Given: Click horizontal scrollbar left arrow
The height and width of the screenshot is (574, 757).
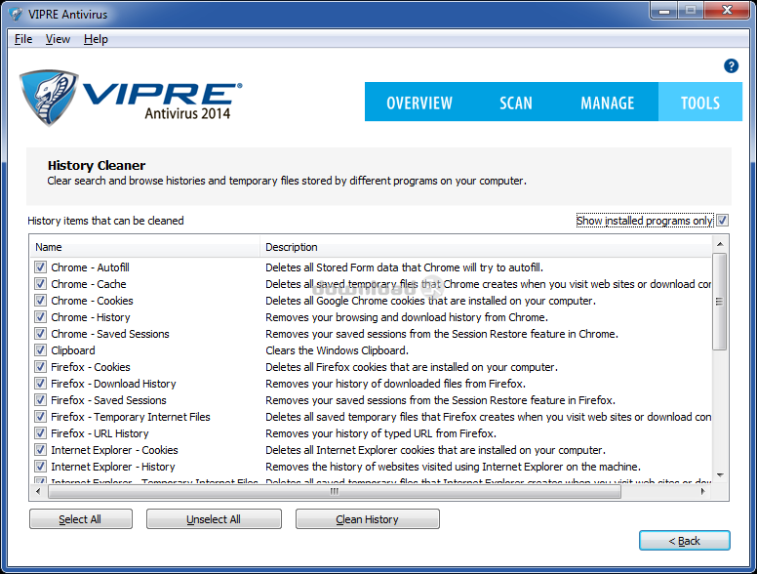Looking at the screenshot, I should [x=39, y=491].
